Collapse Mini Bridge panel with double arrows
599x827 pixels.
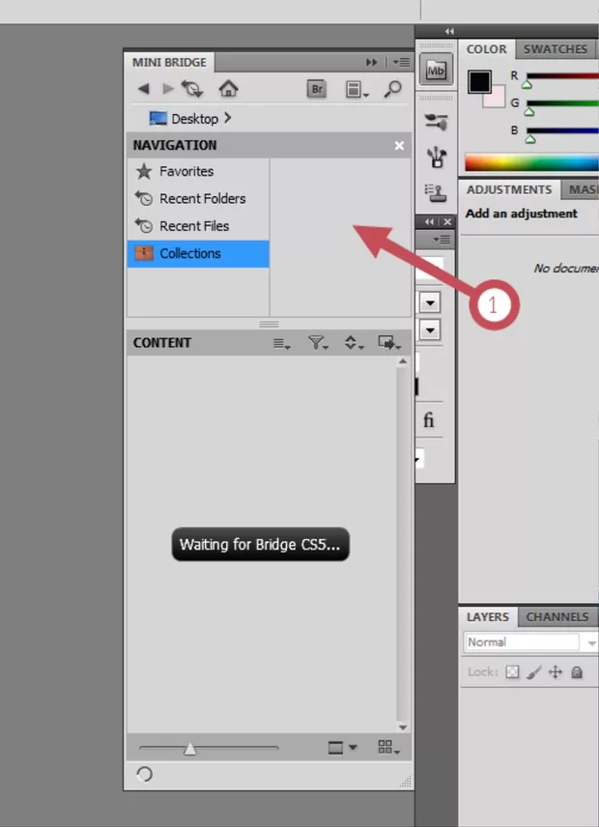point(372,62)
